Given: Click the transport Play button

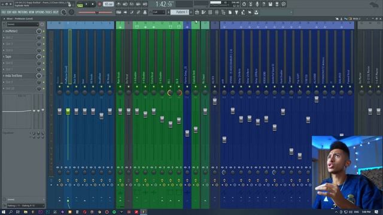Looking at the screenshot, I should (86, 4).
